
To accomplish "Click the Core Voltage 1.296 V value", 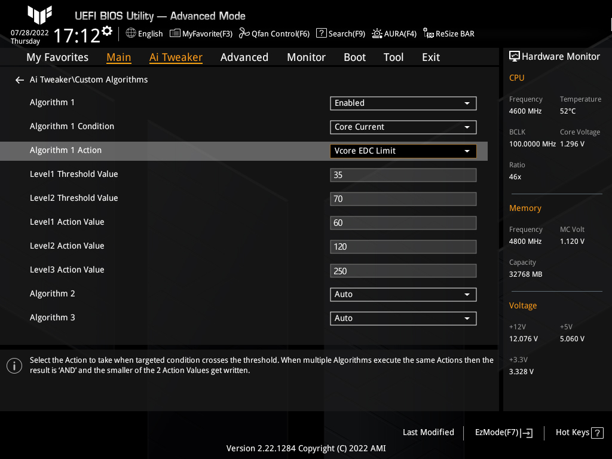I will coord(572,144).
